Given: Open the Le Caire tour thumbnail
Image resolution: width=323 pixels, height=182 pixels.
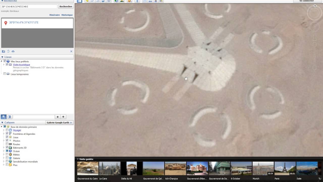Looking at the screenshot, I should point(110,168).
